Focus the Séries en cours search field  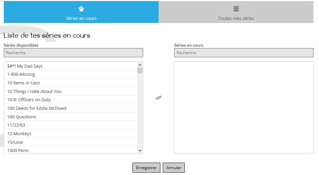click(x=244, y=53)
